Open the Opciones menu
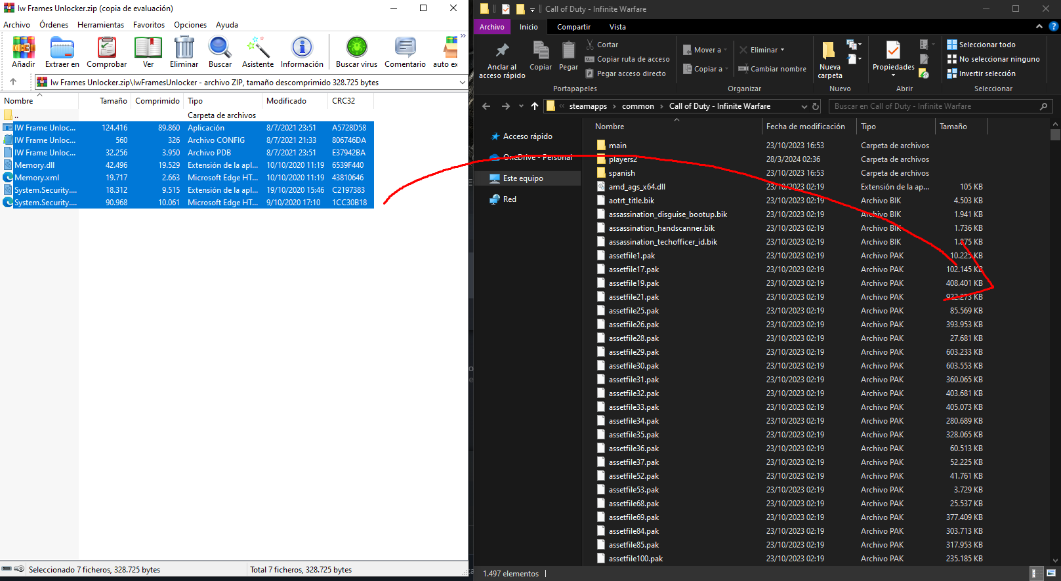Viewport: 1061px width, 581px height. click(x=190, y=25)
